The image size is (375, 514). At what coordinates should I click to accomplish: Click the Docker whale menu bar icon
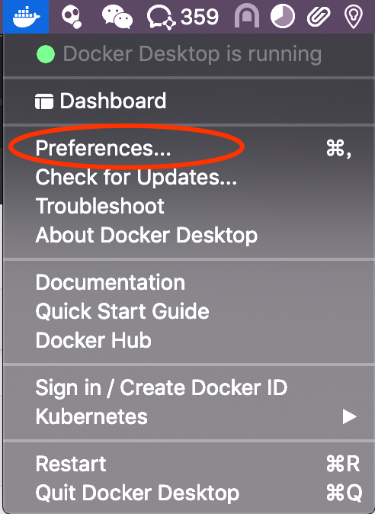26,16
